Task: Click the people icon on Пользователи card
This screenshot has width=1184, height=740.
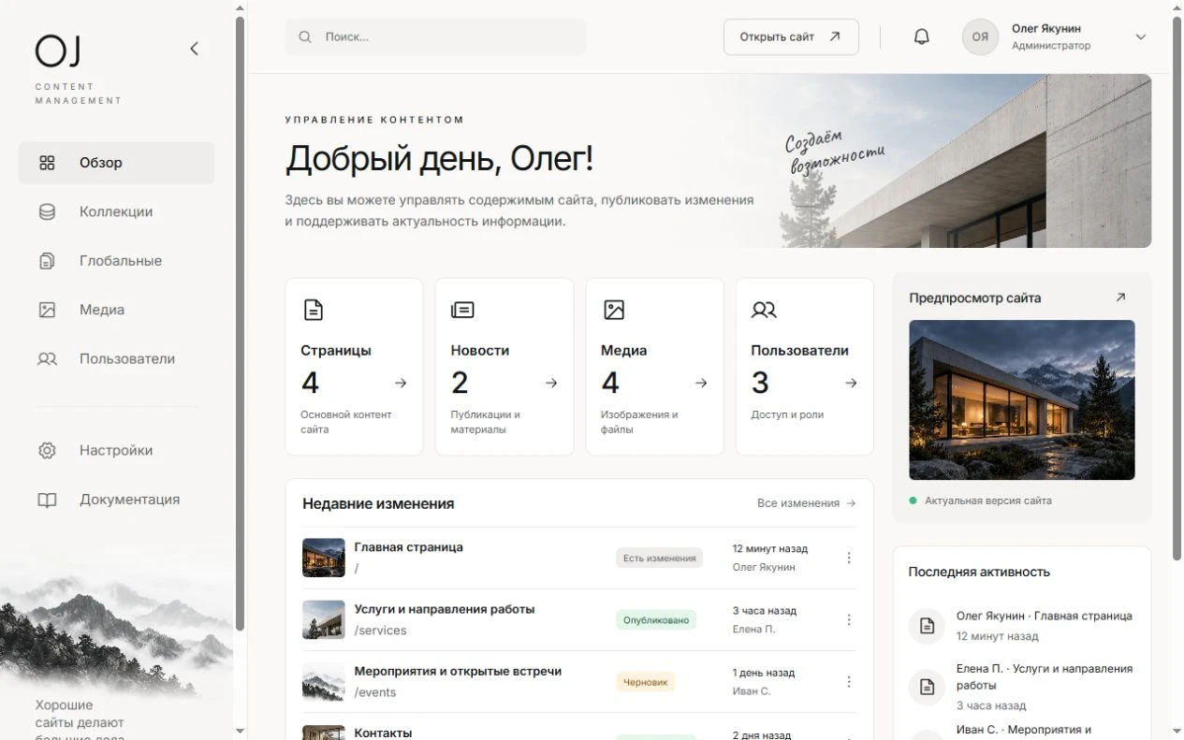Action: 764,310
